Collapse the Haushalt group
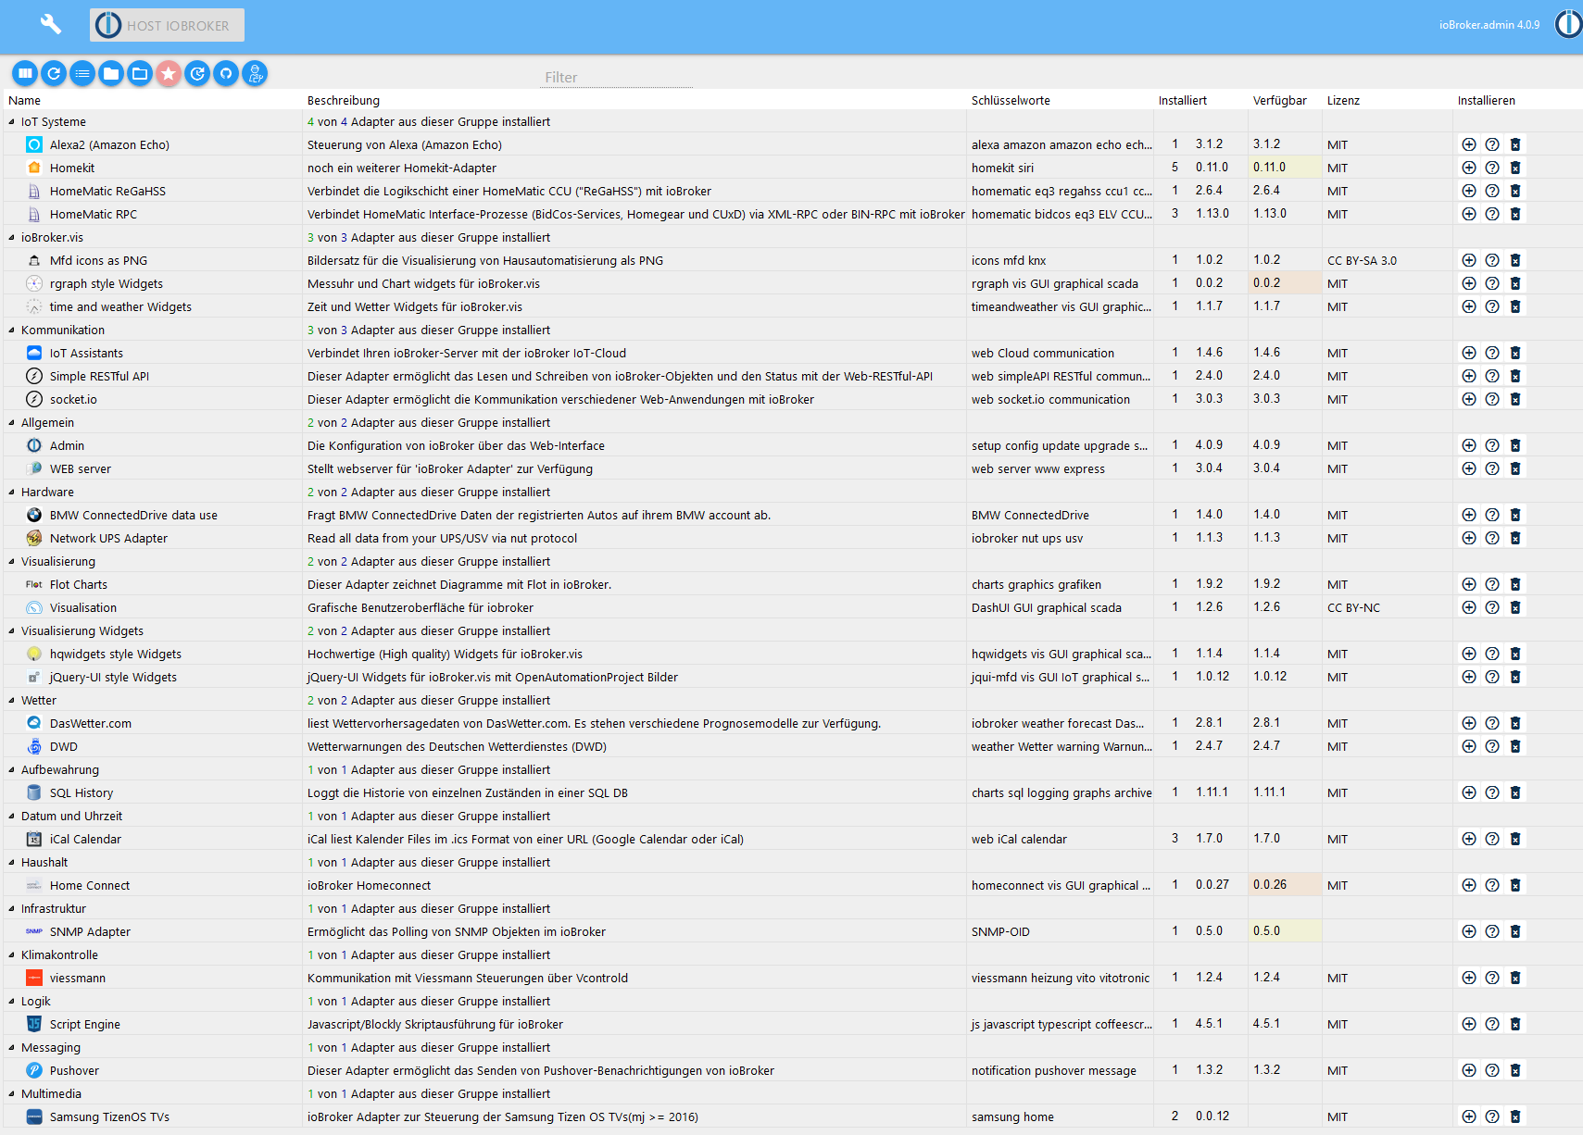 (x=12, y=863)
